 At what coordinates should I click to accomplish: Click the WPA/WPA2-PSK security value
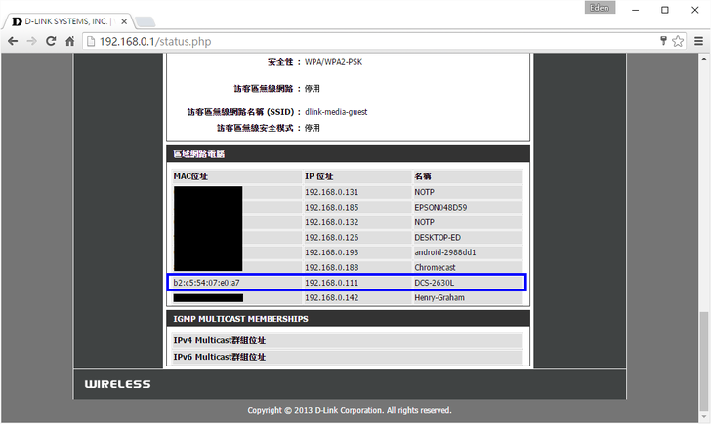(333, 62)
